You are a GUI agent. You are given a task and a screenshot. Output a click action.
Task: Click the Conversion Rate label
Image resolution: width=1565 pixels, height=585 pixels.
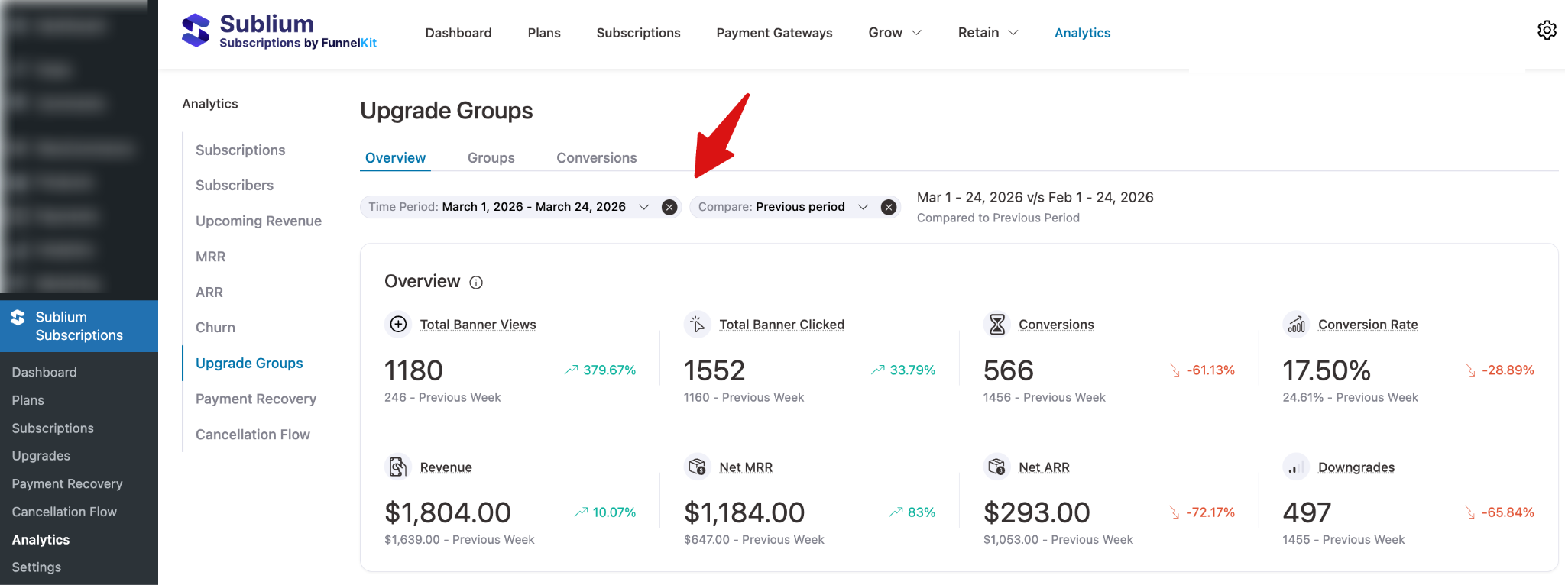click(x=1368, y=325)
